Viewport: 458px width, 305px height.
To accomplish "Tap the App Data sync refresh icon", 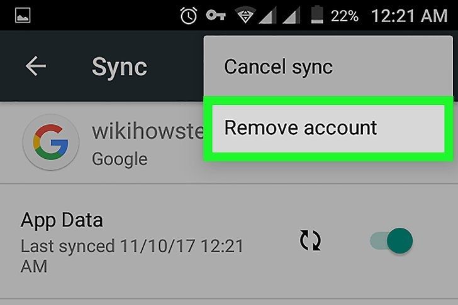I will (310, 240).
